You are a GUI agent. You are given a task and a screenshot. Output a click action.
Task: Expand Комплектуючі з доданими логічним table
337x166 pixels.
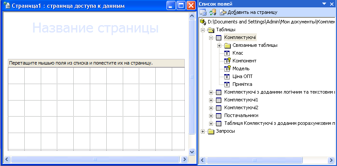click(x=211, y=93)
